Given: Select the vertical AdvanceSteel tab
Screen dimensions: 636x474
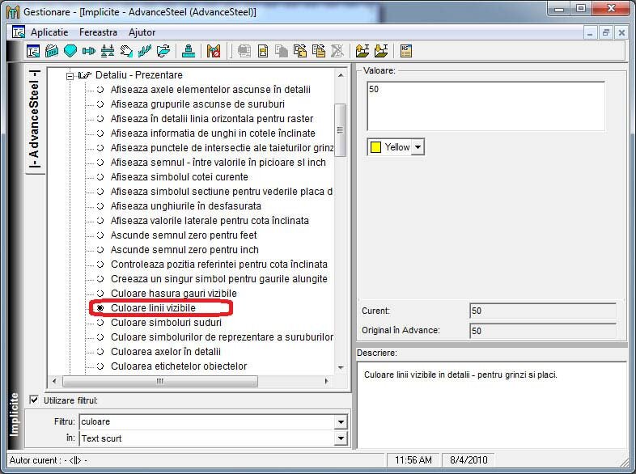Looking at the screenshot, I should (x=36, y=119).
